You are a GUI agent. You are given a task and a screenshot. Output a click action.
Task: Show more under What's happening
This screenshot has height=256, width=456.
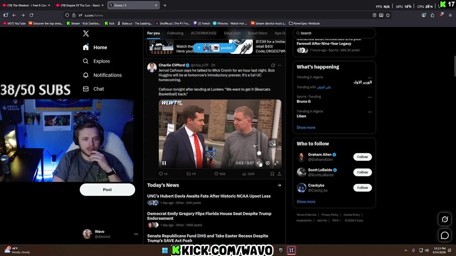(306, 128)
